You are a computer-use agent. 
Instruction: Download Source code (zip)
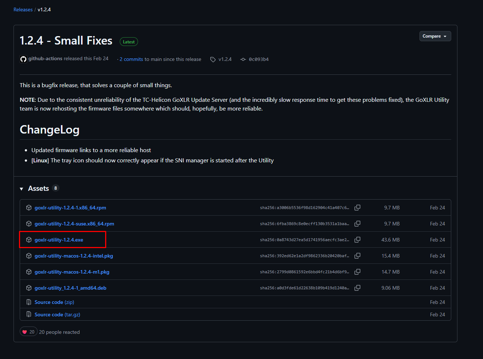54,302
